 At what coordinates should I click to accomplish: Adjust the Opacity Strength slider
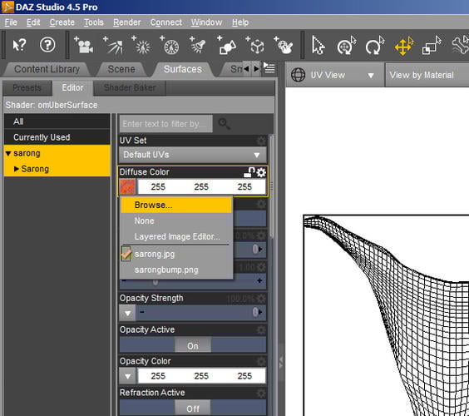(200, 313)
